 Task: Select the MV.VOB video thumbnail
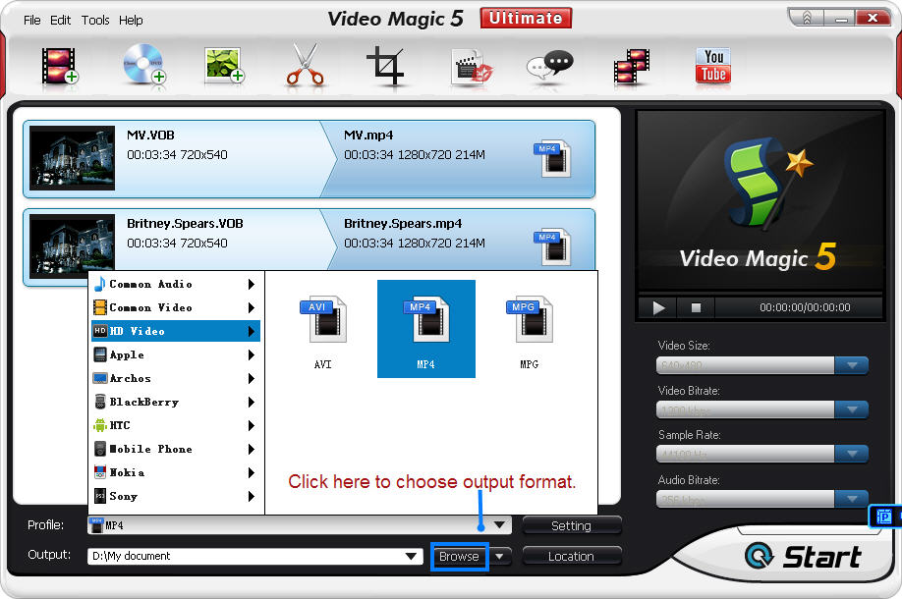72,158
